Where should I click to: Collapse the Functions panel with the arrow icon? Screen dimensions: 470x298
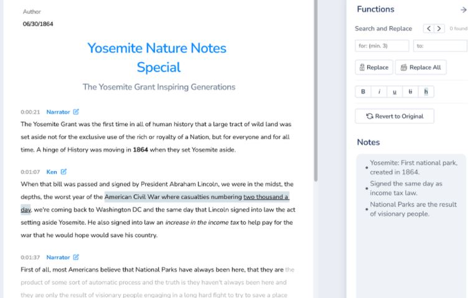pos(463,10)
